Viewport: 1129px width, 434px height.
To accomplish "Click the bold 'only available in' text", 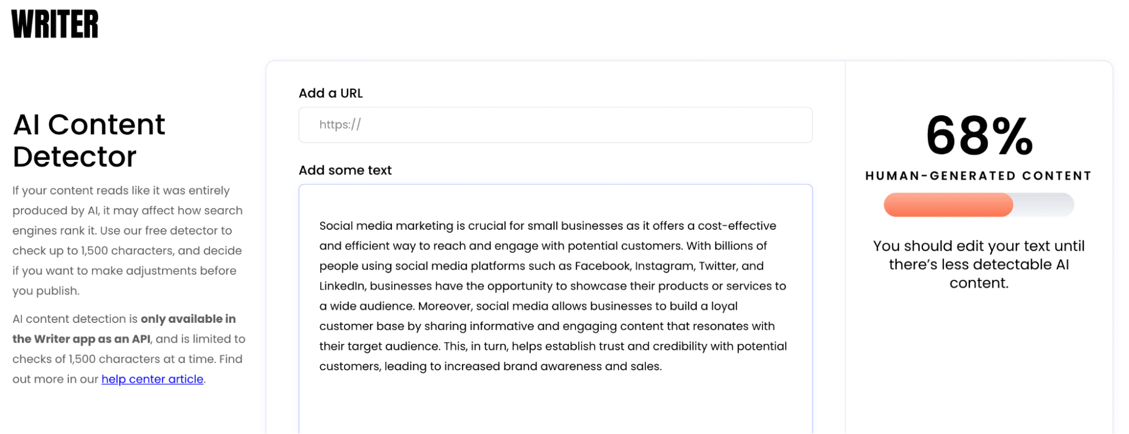I will [188, 319].
